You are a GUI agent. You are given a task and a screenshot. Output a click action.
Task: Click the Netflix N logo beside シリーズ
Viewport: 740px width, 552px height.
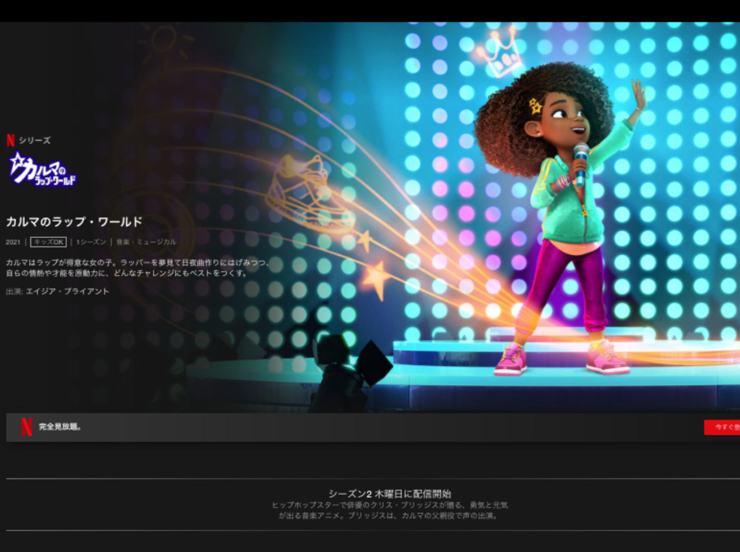point(11,140)
